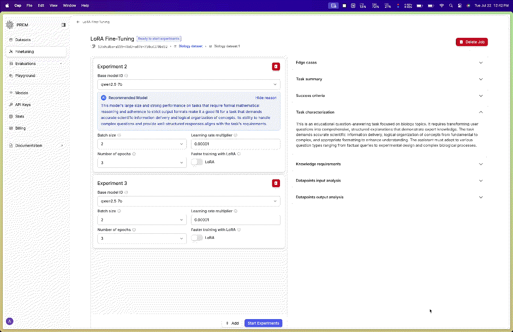513x332 pixels.
Task: Delete Experiment 3 with trash icon
Action: 276,183
